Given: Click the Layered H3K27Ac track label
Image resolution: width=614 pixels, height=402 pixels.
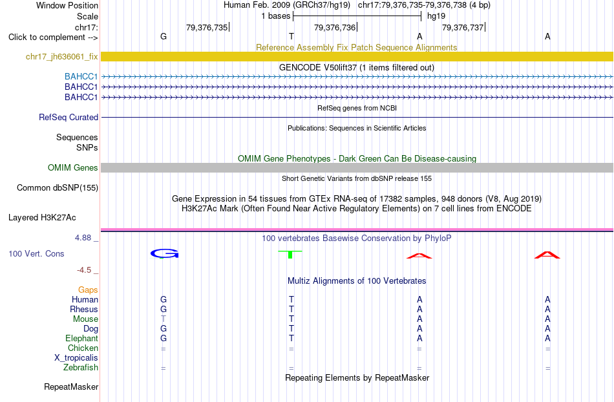Looking at the screenshot, I should (x=42, y=217).
